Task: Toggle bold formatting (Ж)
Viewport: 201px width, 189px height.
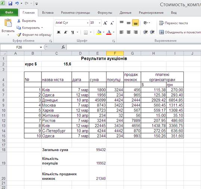Action: [59, 32]
